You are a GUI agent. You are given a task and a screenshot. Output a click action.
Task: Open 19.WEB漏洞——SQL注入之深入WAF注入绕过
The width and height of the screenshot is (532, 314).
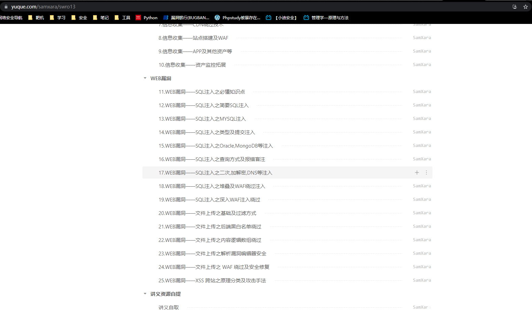pyautogui.click(x=209, y=200)
